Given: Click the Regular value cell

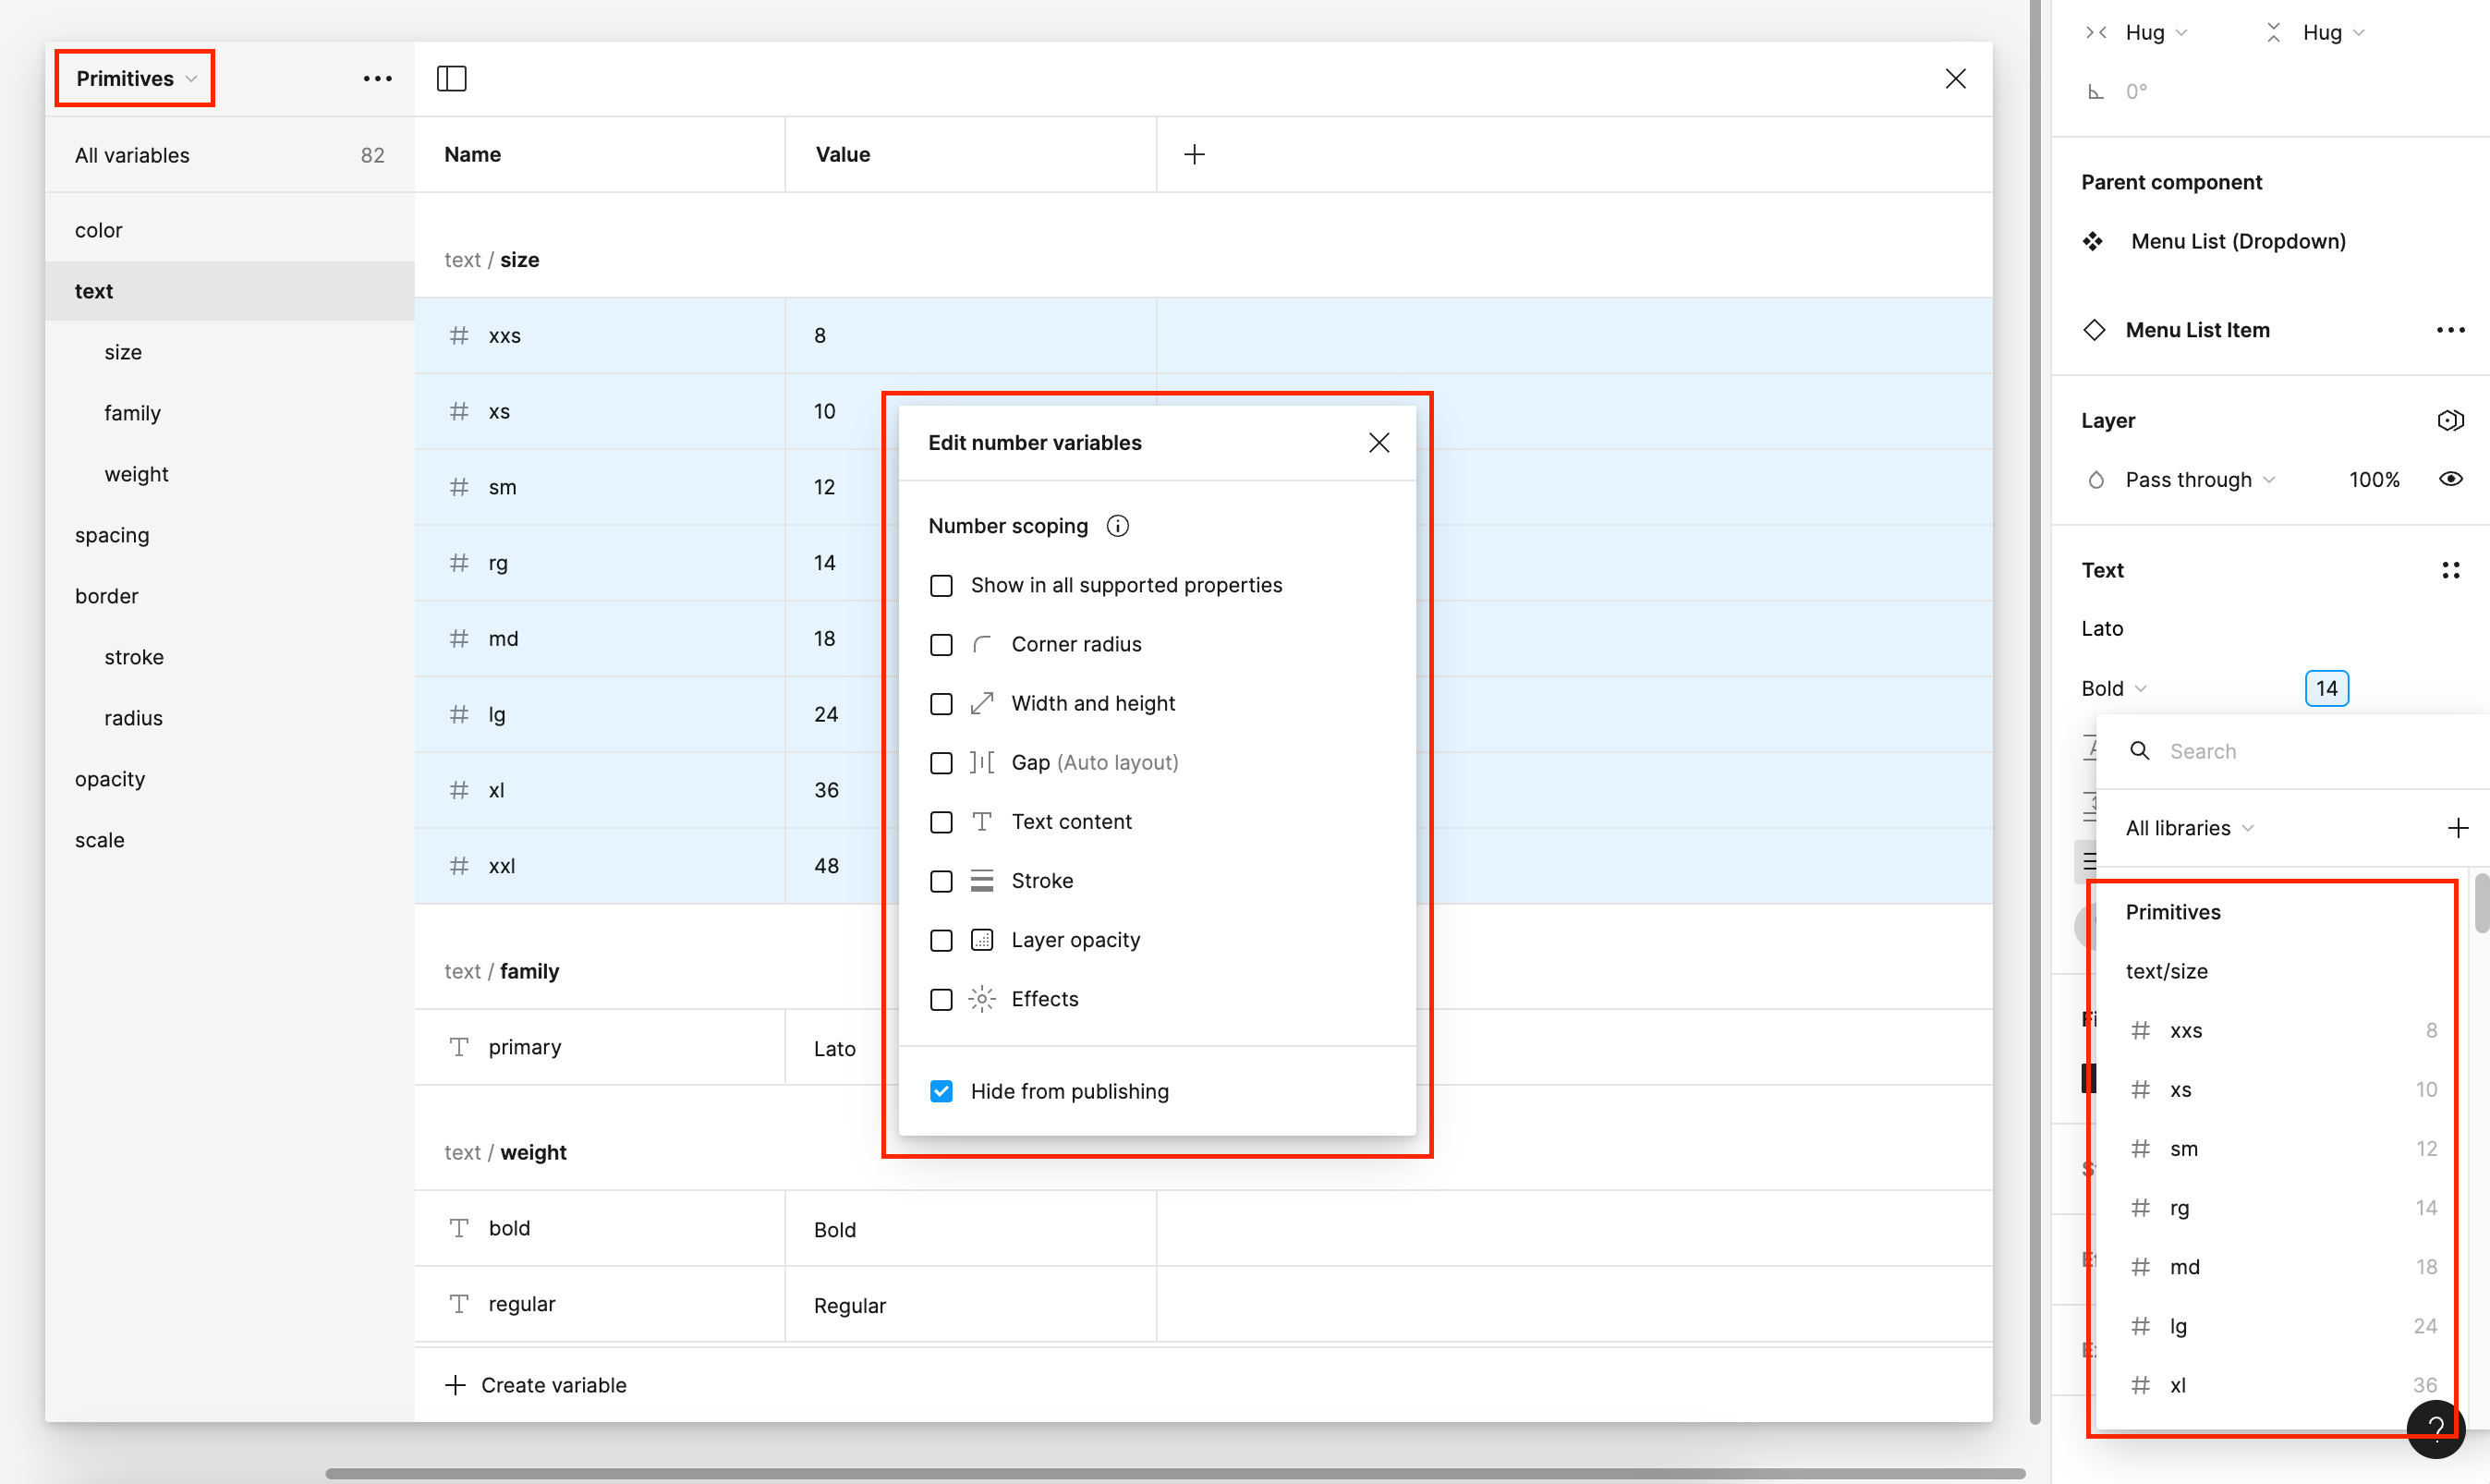Looking at the screenshot, I should coord(969,1305).
